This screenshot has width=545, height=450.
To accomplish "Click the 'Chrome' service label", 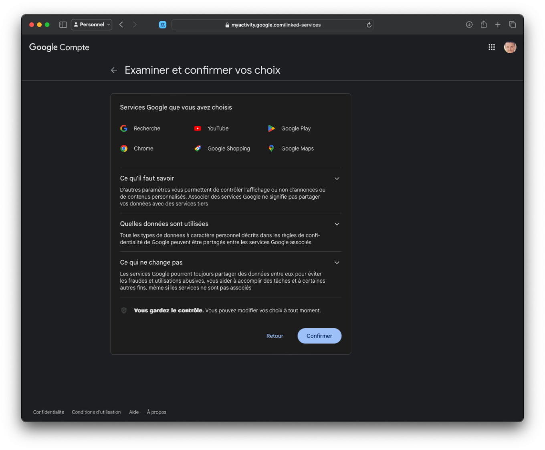I will [x=143, y=149].
